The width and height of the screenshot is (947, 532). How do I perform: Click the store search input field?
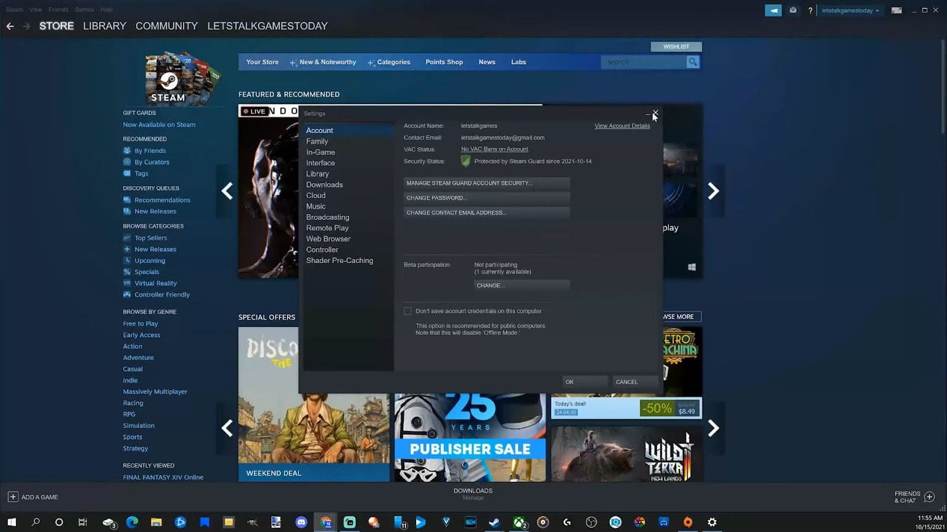[x=643, y=62]
